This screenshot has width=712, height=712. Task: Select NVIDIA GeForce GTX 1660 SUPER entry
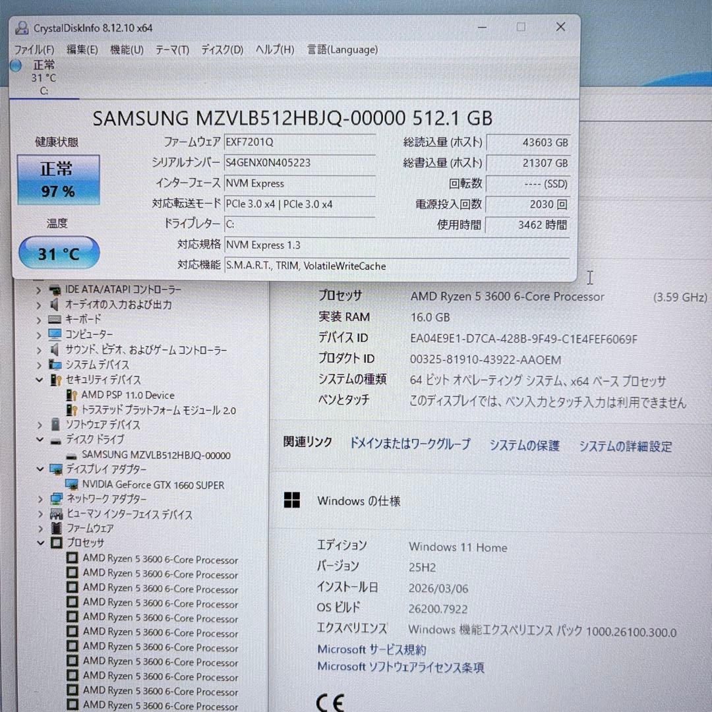click(154, 485)
